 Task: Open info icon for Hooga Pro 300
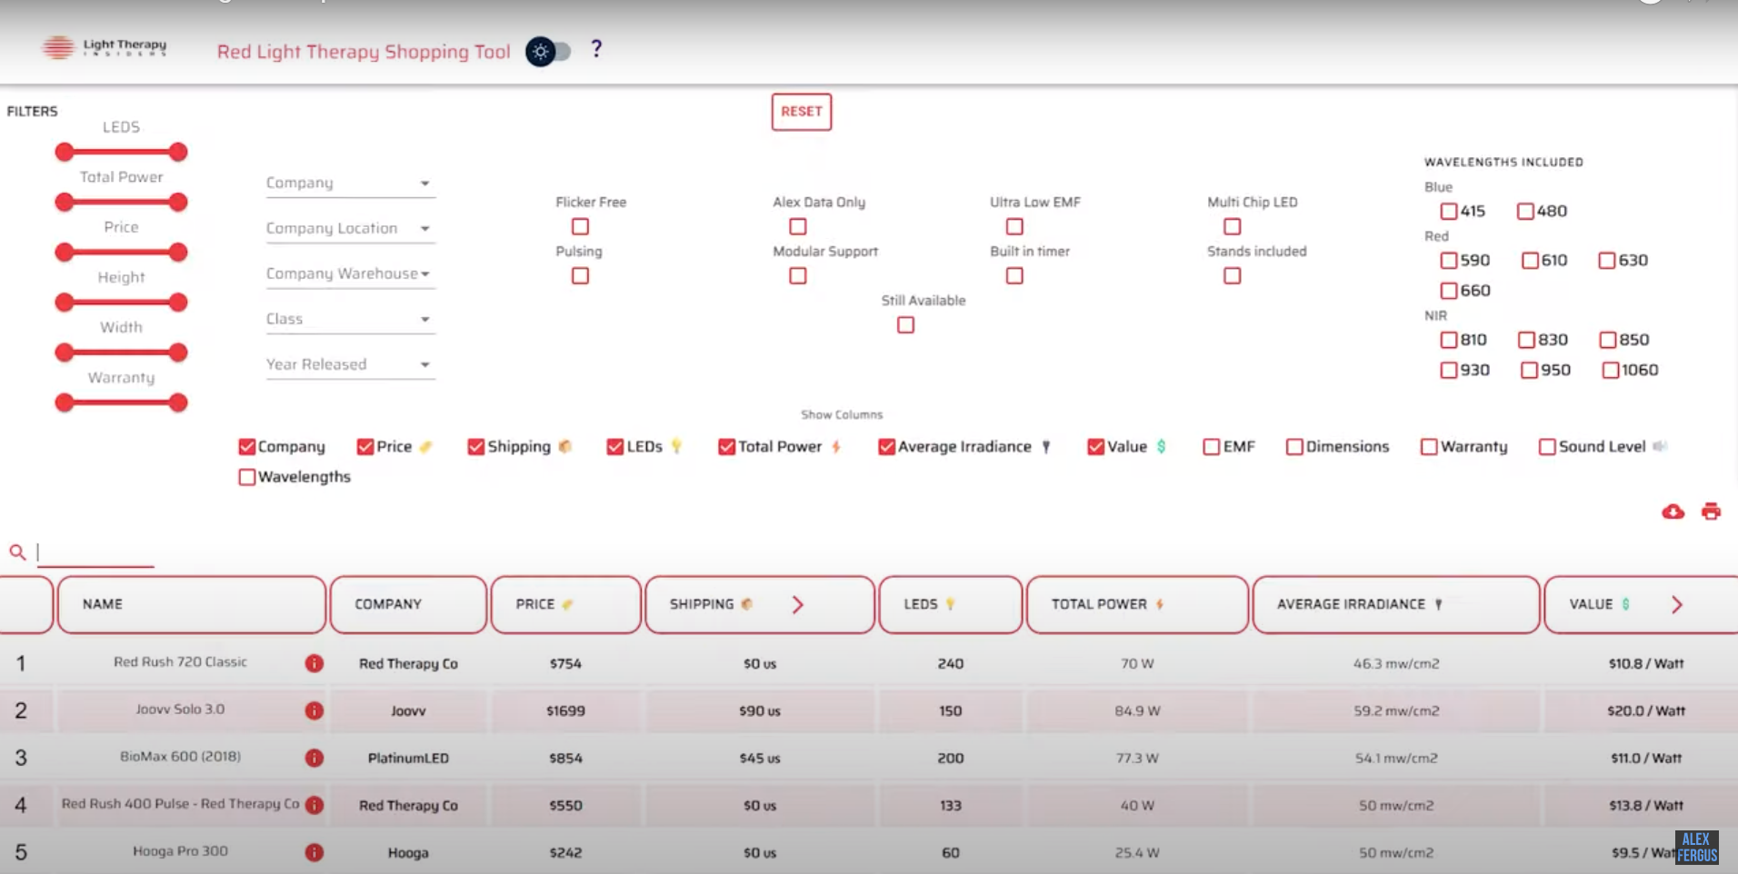pos(315,852)
